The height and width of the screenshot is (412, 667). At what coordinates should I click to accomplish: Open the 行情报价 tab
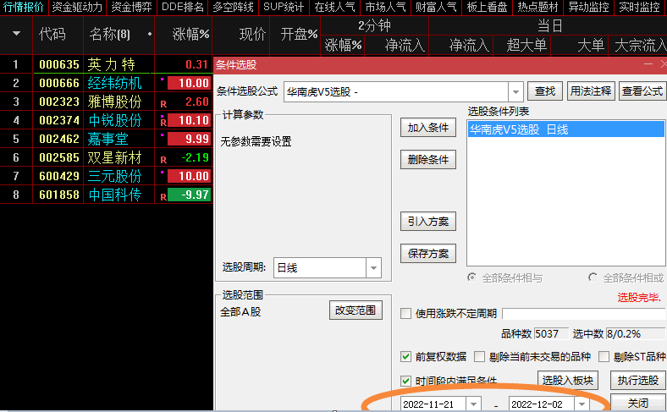[23, 8]
